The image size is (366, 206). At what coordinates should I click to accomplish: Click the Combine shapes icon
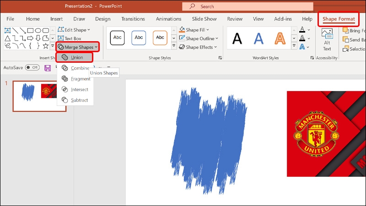65,68
